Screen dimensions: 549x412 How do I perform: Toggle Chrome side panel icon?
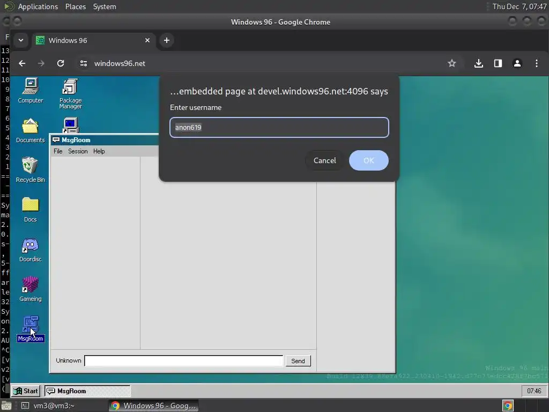(498, 63)
